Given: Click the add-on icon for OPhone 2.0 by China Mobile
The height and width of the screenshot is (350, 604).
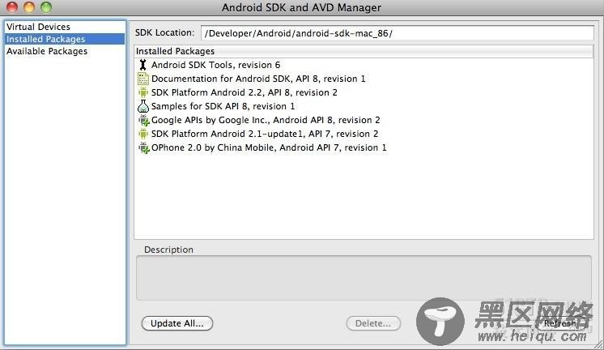Looking at the screenshot, I should (143, 147).
